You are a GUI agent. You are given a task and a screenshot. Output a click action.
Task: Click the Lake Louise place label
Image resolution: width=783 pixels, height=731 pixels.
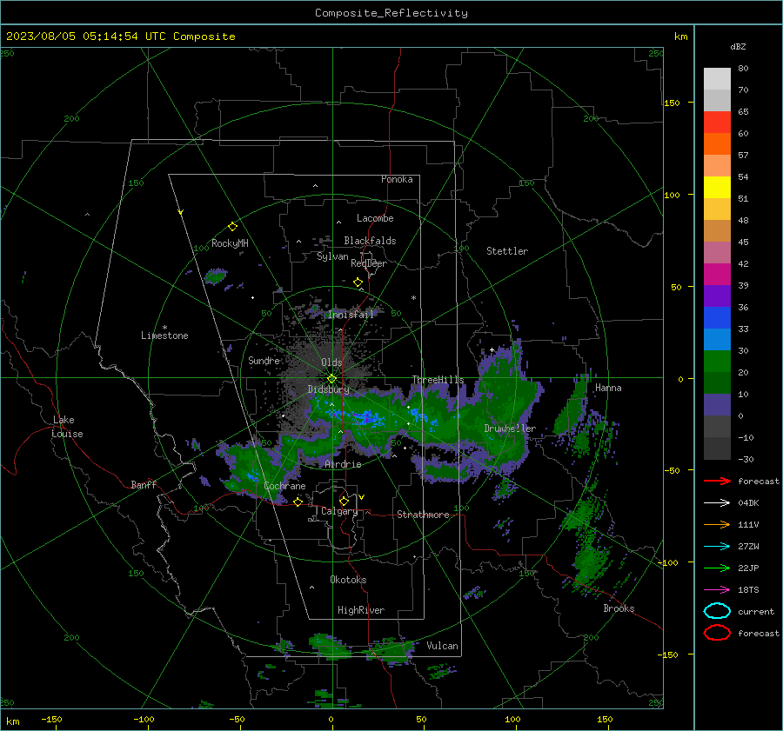[x=68, y=427]
